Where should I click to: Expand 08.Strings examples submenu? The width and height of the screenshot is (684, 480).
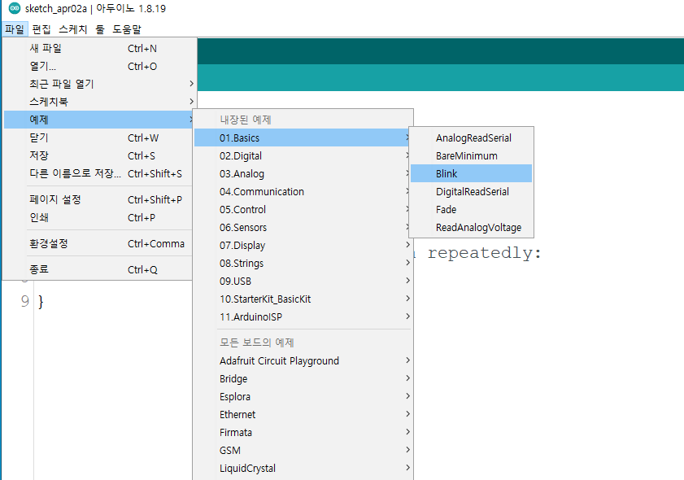pos(303,263)
